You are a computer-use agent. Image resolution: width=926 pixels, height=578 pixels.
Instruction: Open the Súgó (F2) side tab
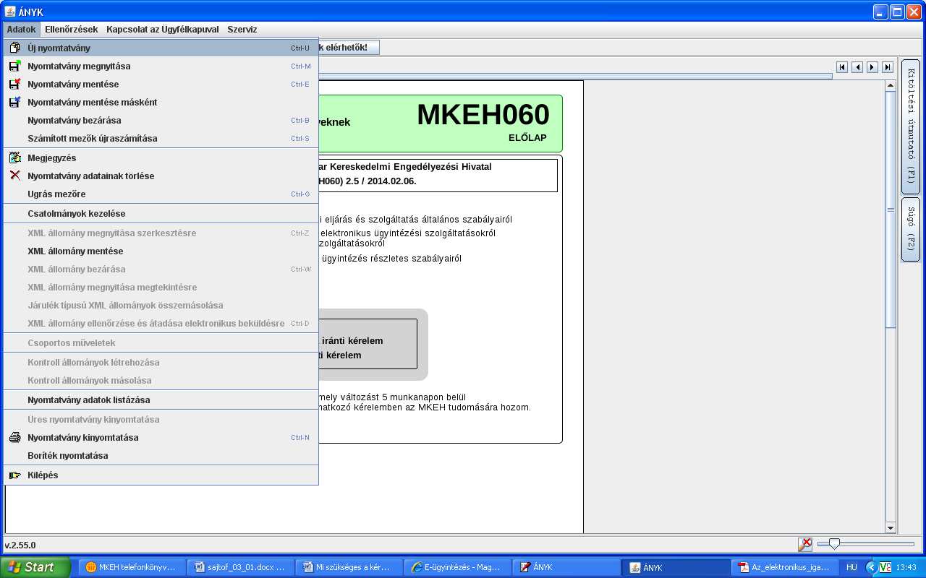tap(911, 229)
